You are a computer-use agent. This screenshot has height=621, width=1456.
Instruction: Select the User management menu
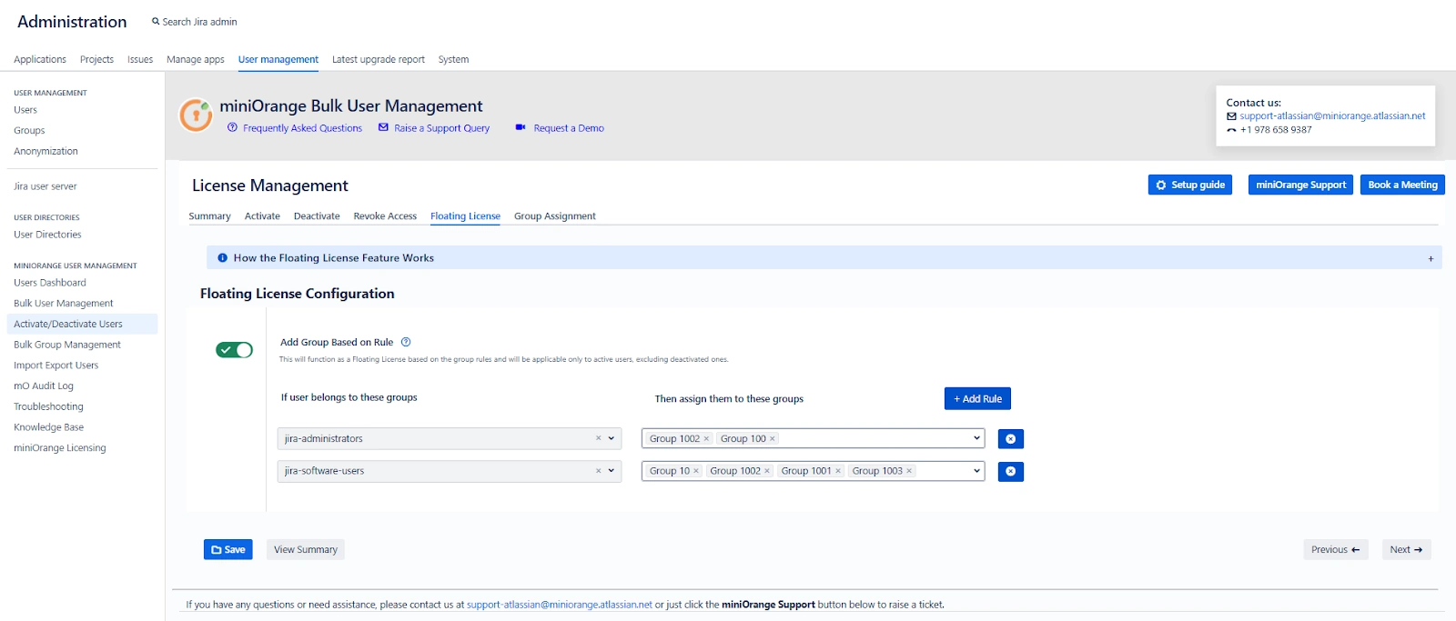(x=278, y=60)
